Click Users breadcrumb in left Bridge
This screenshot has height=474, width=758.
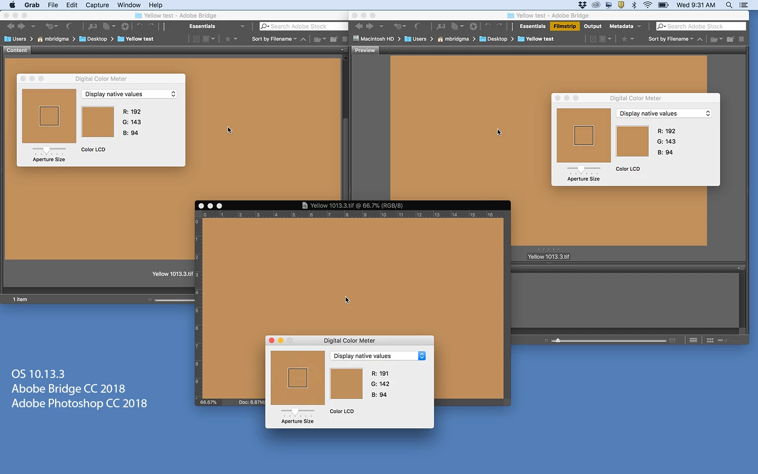pyautogui.click(x=15, y=39)
